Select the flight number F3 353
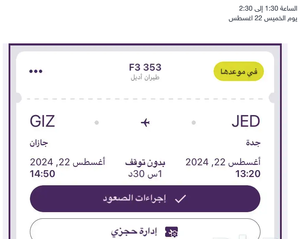The width and height of the screenshot is (301, 239). (x=145, y=67)
